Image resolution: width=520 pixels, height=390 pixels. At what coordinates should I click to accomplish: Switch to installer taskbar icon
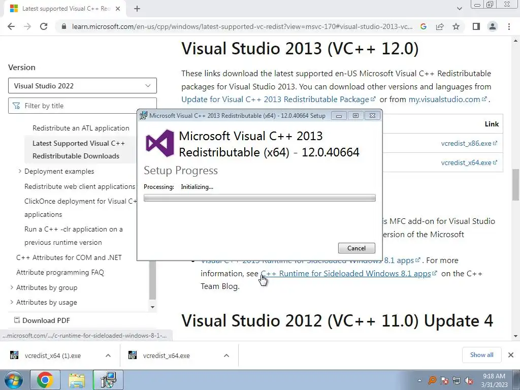click(x=108, y=380)
